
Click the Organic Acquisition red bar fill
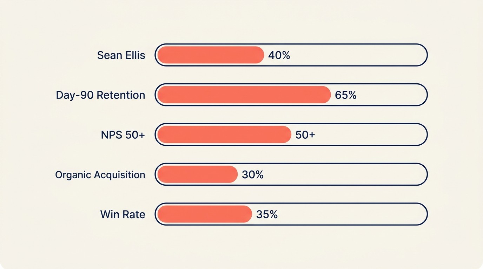(198, 174)
